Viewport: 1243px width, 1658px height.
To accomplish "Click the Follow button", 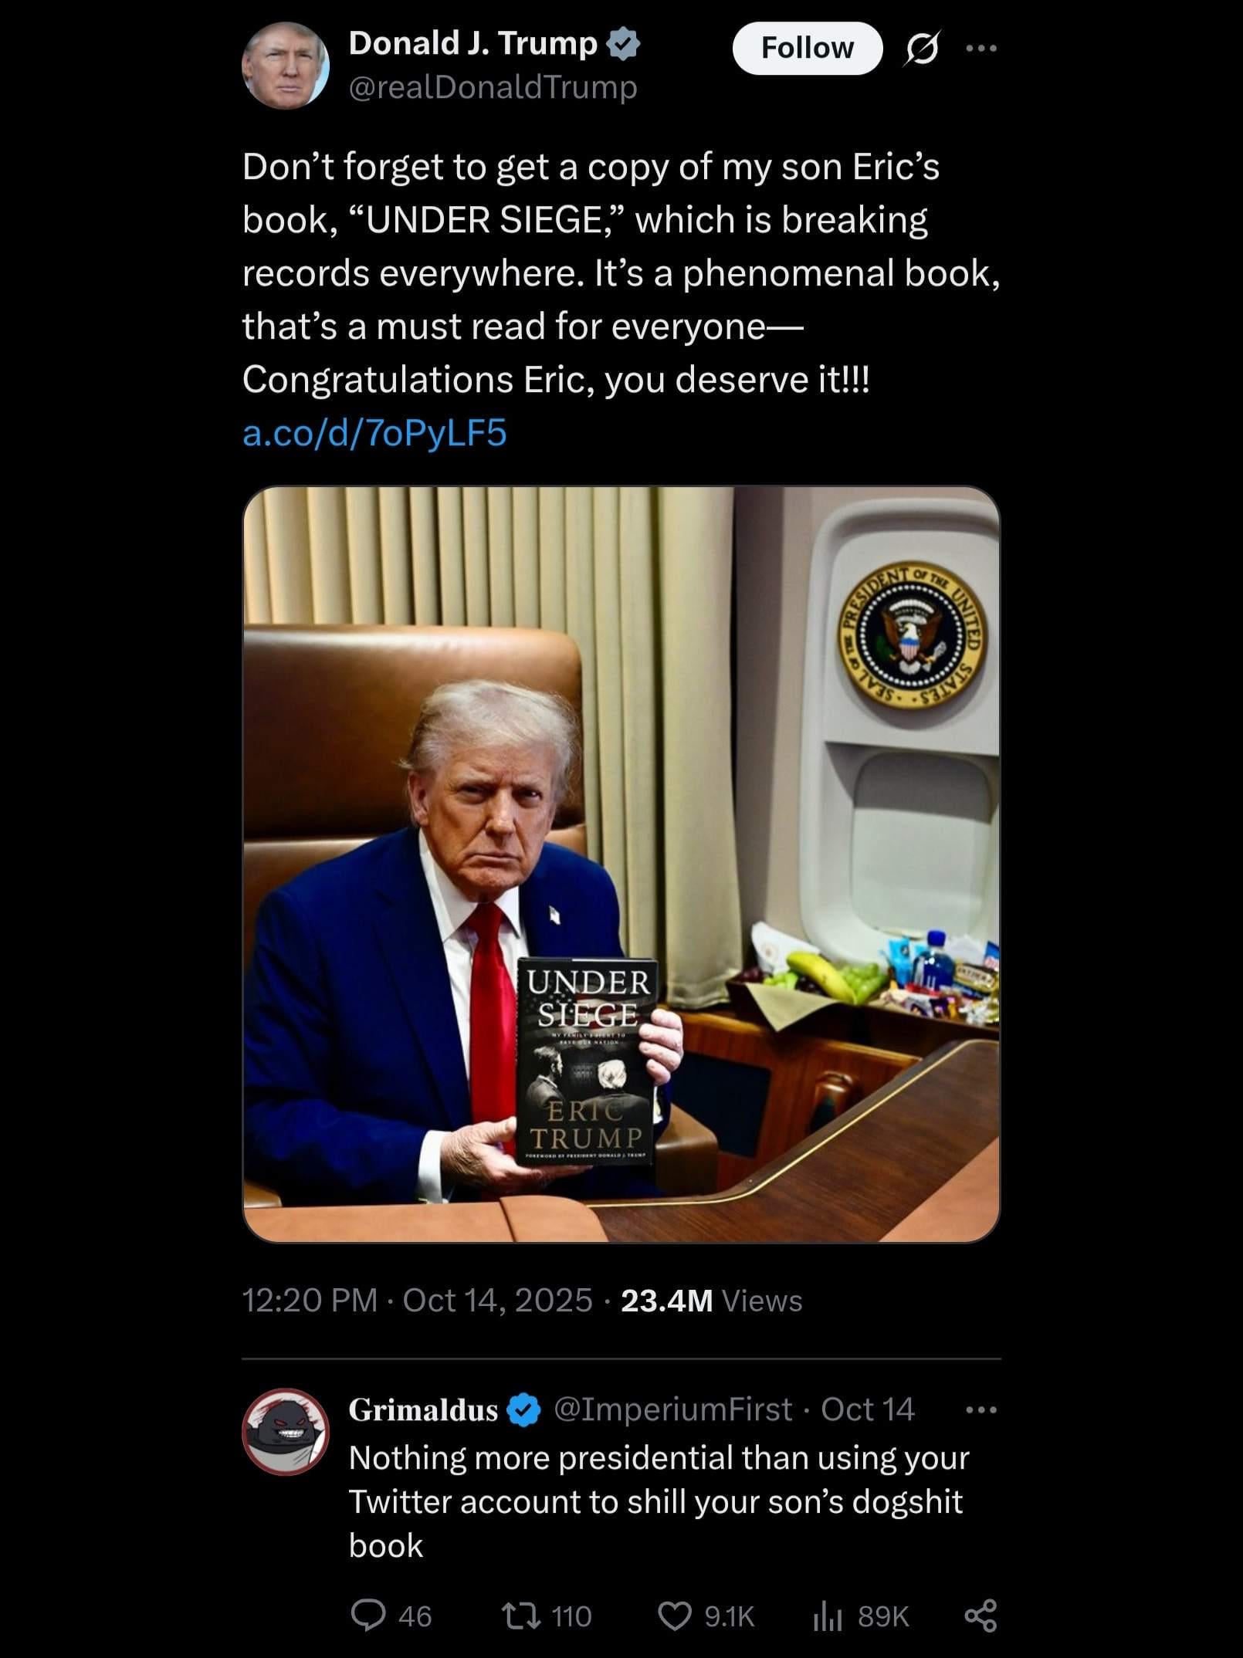I will point(807,48).
